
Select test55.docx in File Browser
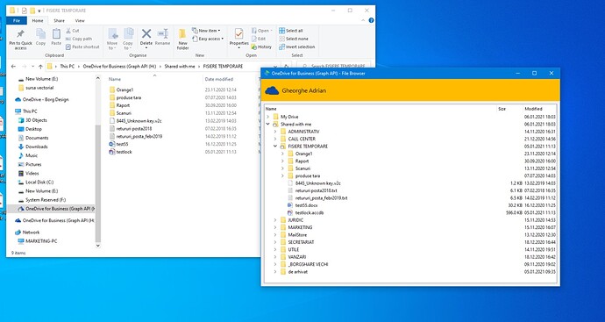[306, 205]
